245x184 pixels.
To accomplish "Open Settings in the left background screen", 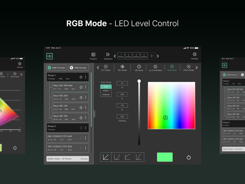I will 20,65.
